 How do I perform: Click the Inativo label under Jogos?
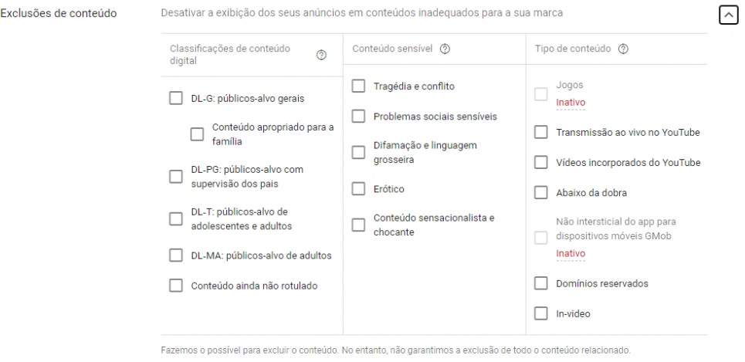[571, 103]
